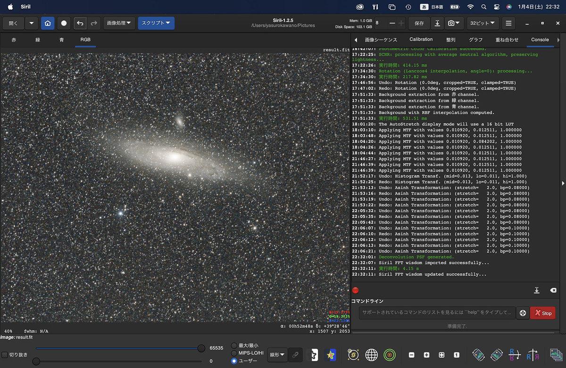Open the Calibration tab
The width and height of the screenshot is (566, 368).
421,40
